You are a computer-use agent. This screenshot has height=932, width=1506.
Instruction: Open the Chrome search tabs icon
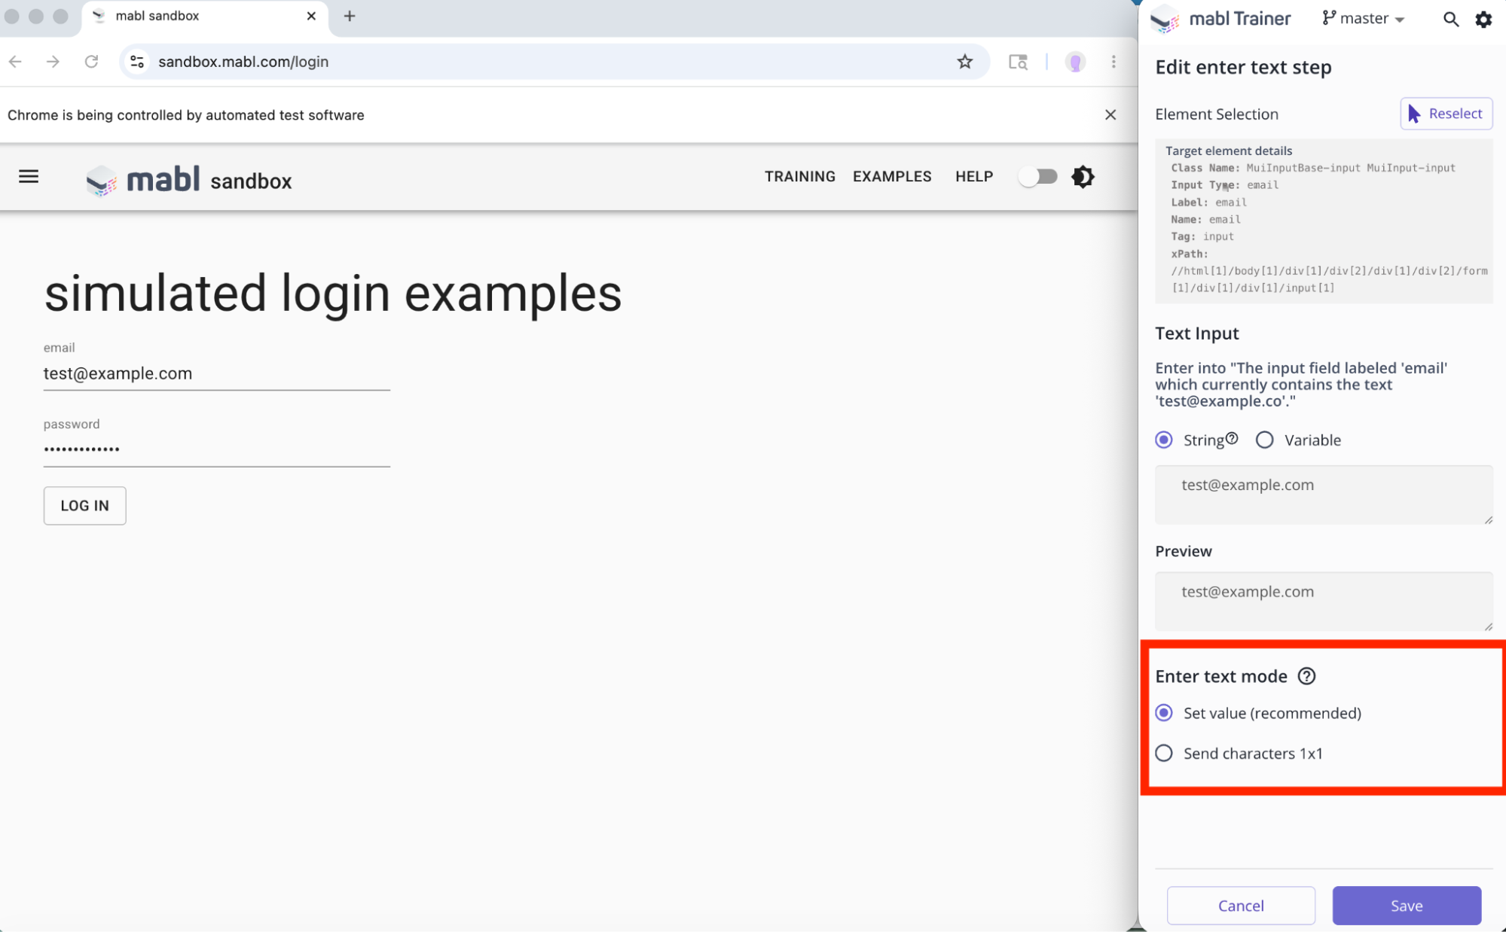coord(1018,62)
